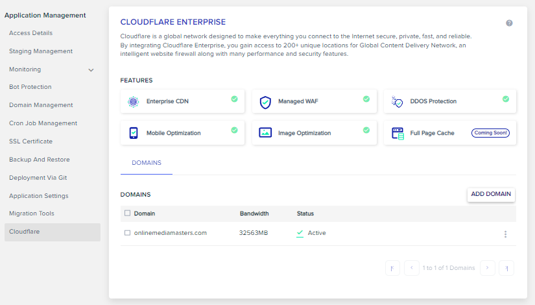Viewport: 535px width, 305px height.
Task: Click the Enterprise CDN globe icon
Action: click(x=133, y=101)
